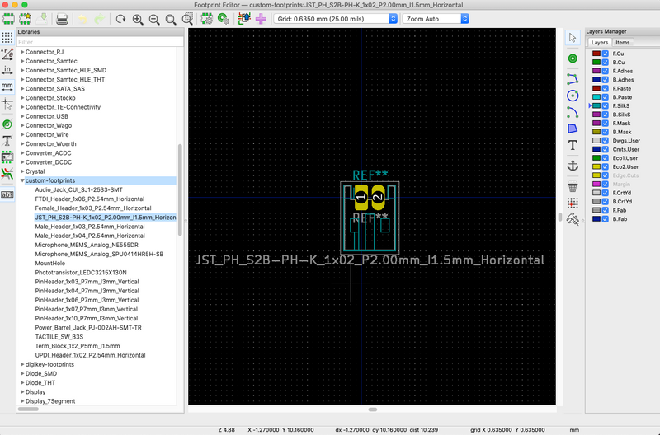The width and height of the screenshot is (660, 435).
Task: Click the Zoom In magnifier icon
Action: point(137,18)
